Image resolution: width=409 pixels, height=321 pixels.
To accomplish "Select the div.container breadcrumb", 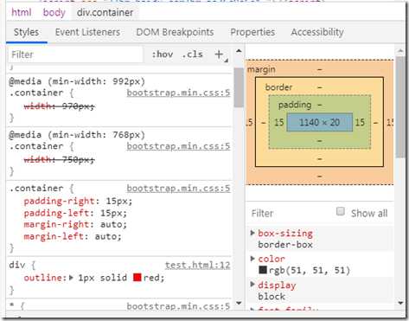I will click(x=105, y=12).
